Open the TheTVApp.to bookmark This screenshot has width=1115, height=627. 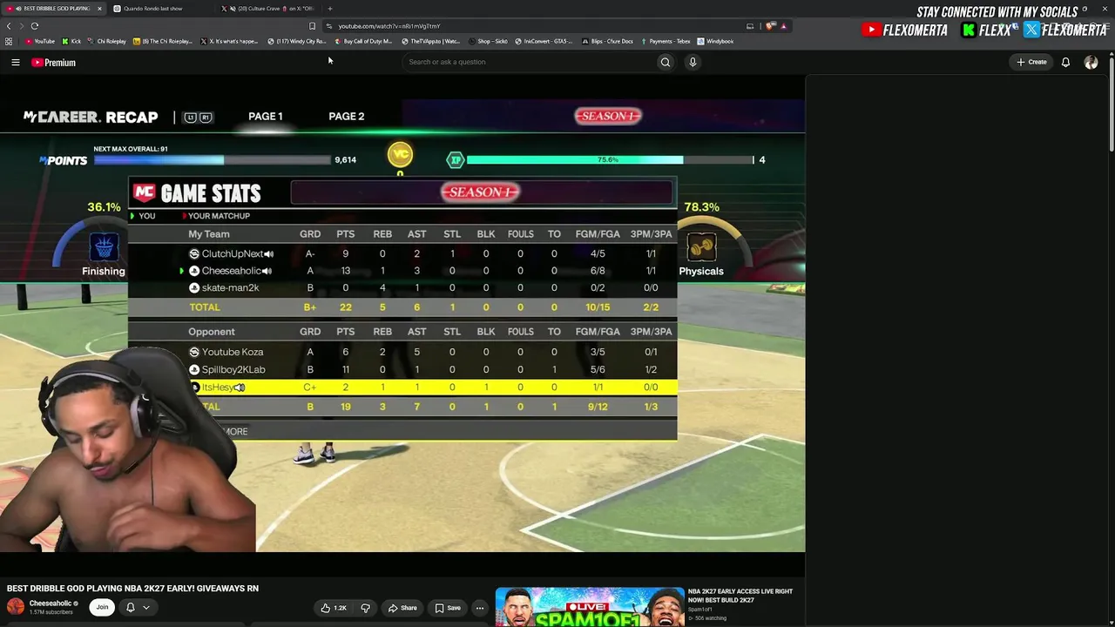(431, 41)
